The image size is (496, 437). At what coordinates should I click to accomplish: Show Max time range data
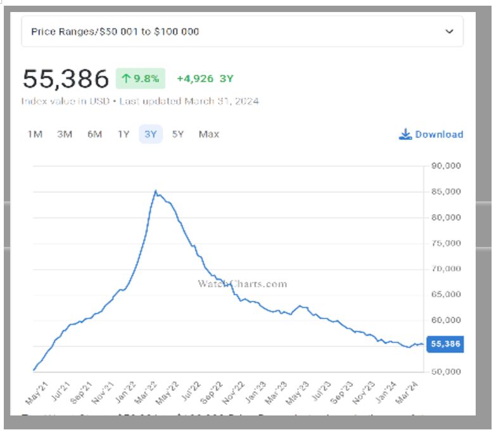[208, 134]
